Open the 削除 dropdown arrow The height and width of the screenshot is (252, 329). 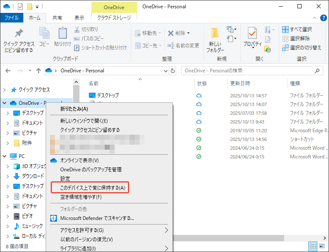(x=188, y=33)
